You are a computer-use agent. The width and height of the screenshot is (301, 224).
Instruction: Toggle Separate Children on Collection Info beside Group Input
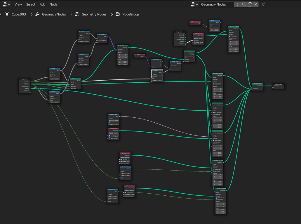(x=194, y=42)
